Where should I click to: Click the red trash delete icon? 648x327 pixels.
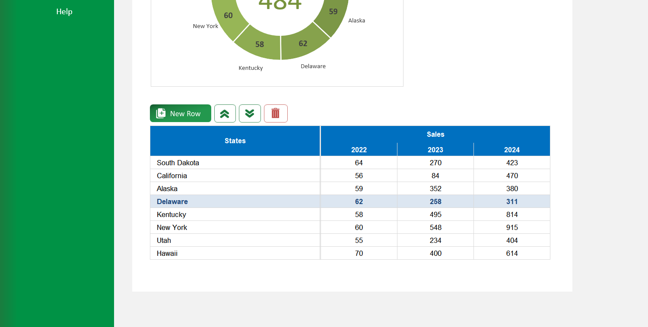[276, 113]
